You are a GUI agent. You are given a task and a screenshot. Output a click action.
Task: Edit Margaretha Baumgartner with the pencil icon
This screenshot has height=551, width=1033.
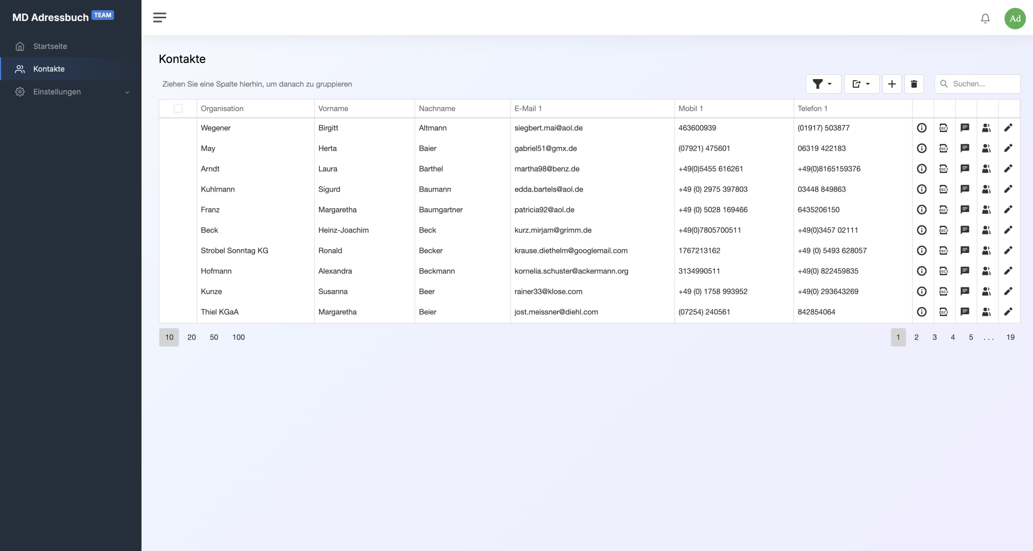coord(1008,210)
